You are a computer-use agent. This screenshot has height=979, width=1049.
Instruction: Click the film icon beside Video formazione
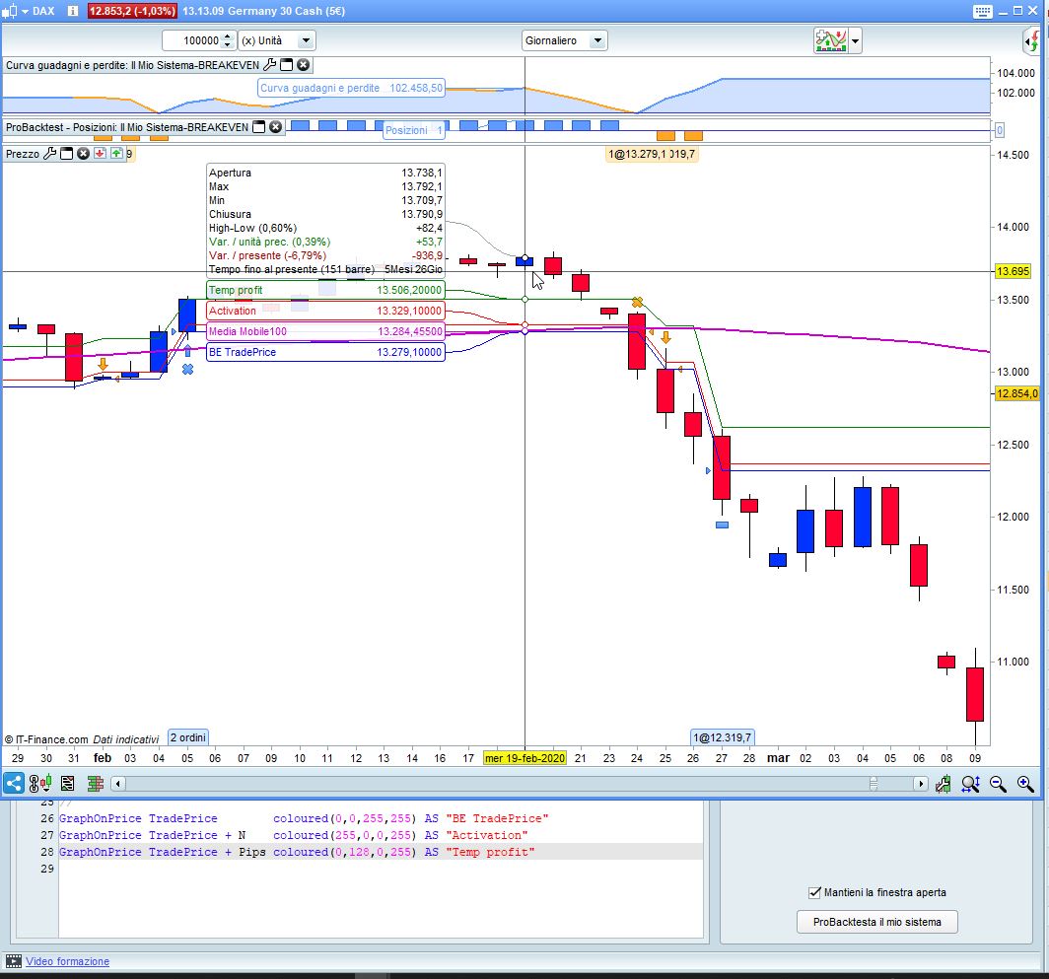coord(14,961)
